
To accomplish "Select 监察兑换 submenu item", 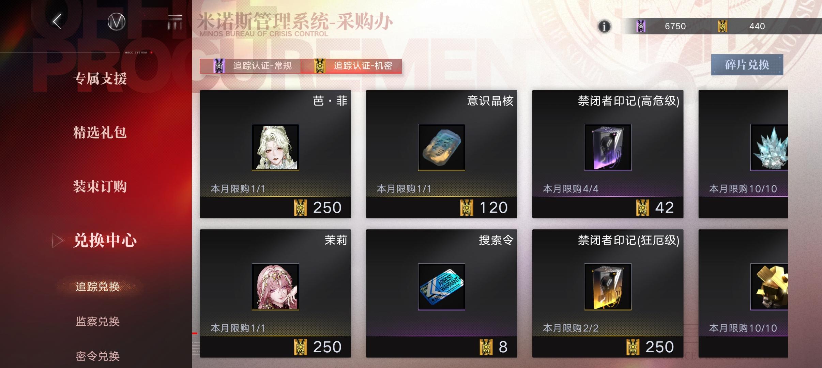I will tap(98, 321).
